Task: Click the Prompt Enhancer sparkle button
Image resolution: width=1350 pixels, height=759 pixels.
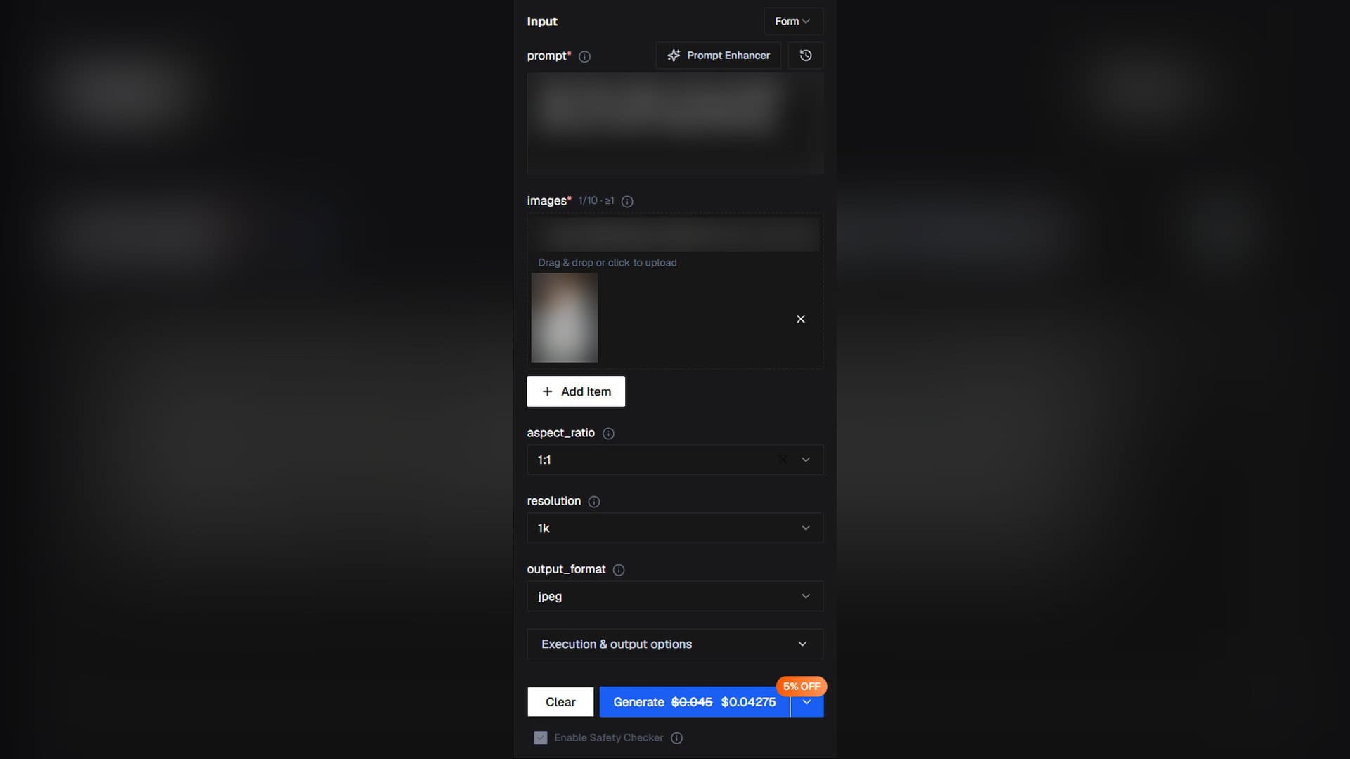Action: 718,56
